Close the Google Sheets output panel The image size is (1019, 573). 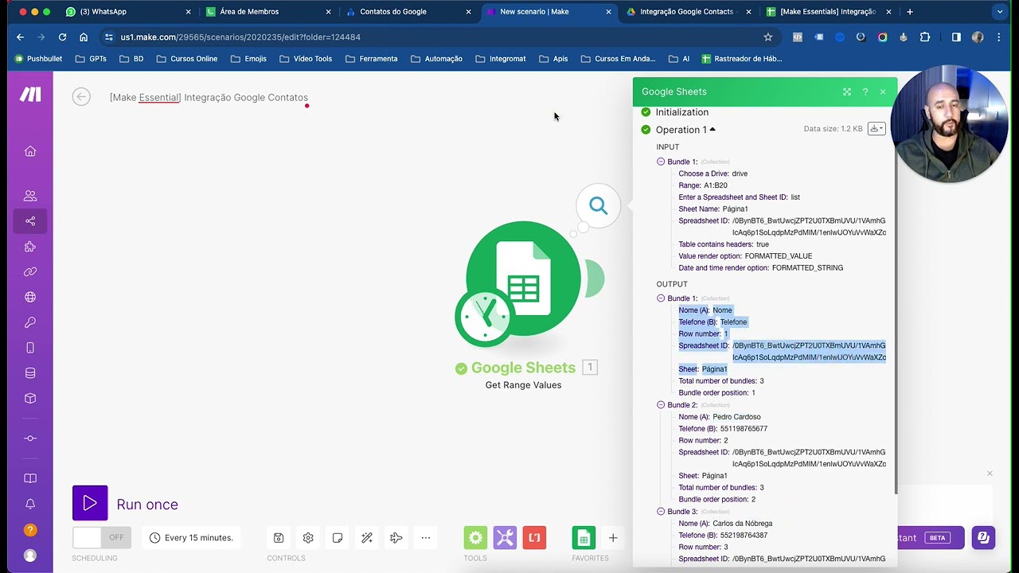(x=883, y=92)
